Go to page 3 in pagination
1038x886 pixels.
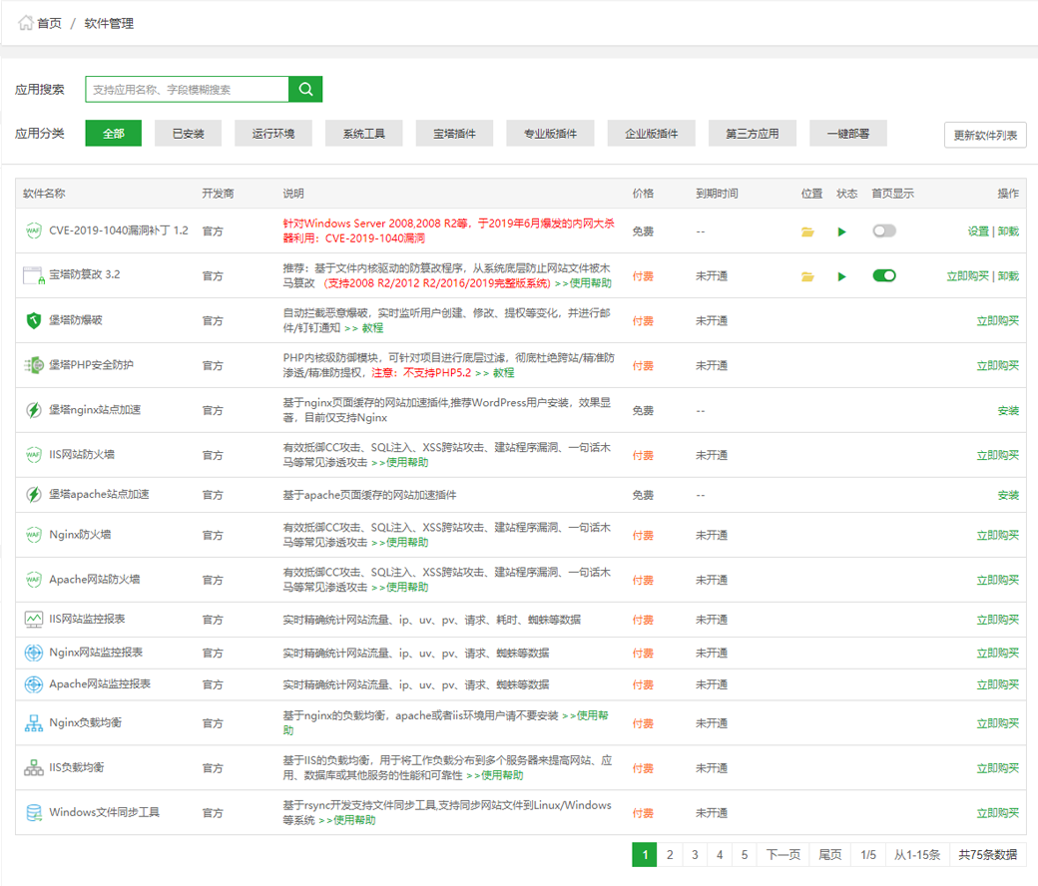tap(694, 855)
